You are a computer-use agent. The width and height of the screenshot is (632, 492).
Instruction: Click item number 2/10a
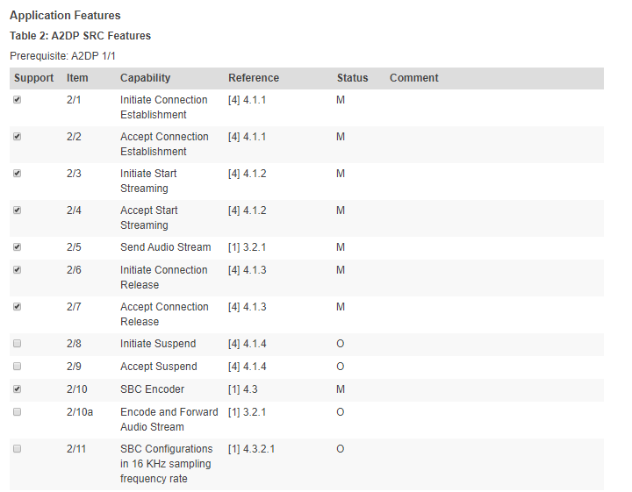pyautogui.click(x=80, y=412)
